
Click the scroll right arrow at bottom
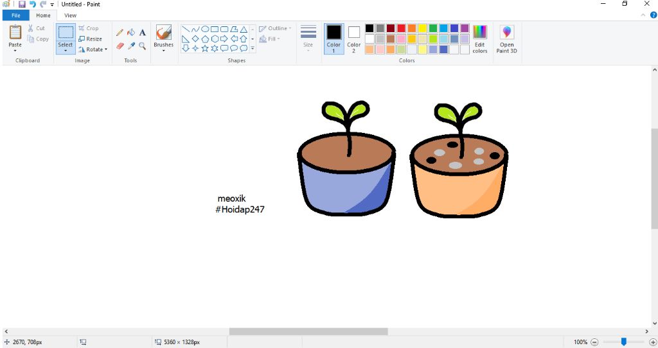point(646,332)
